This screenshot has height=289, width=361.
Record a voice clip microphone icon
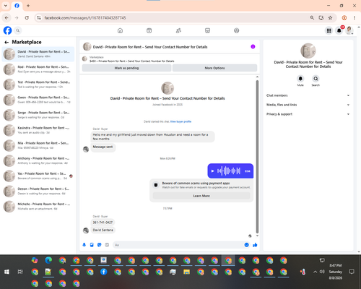[x=84, y=245]
